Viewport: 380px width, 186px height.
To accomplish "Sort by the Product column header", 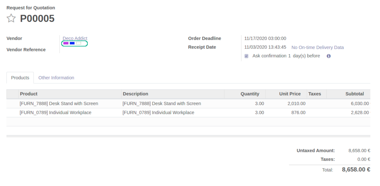I will tap(70, 94).
